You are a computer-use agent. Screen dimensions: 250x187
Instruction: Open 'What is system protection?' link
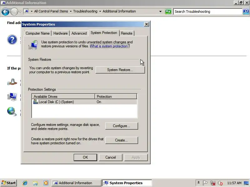110,46
